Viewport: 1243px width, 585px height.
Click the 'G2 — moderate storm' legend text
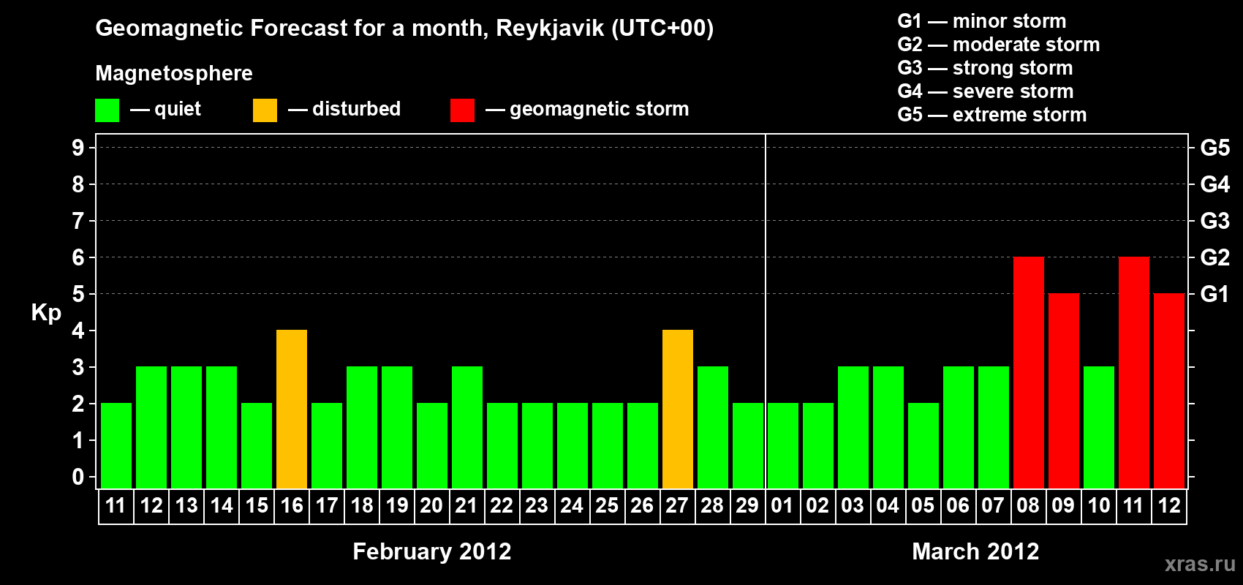point(999,45)
